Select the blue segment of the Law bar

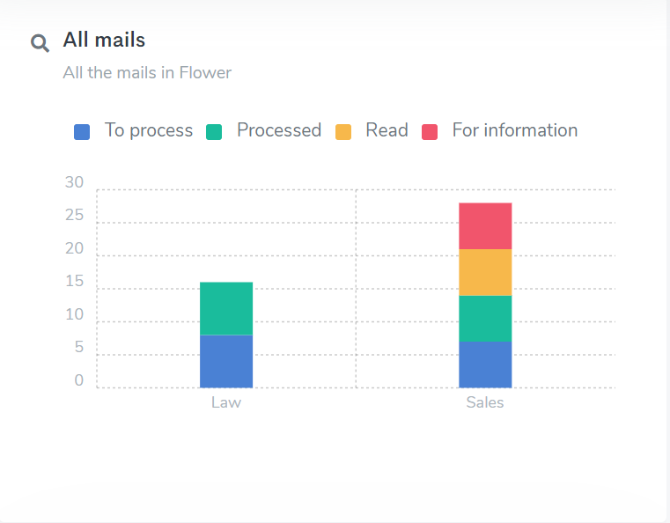click(x=226, y=361)
